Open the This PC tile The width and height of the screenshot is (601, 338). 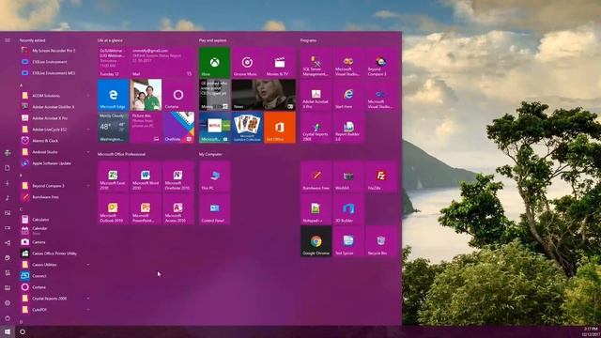point(215,177)
